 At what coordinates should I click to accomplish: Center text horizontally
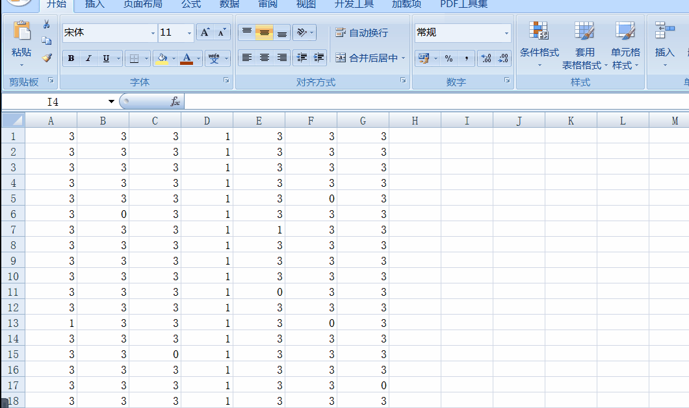(264, 58)
